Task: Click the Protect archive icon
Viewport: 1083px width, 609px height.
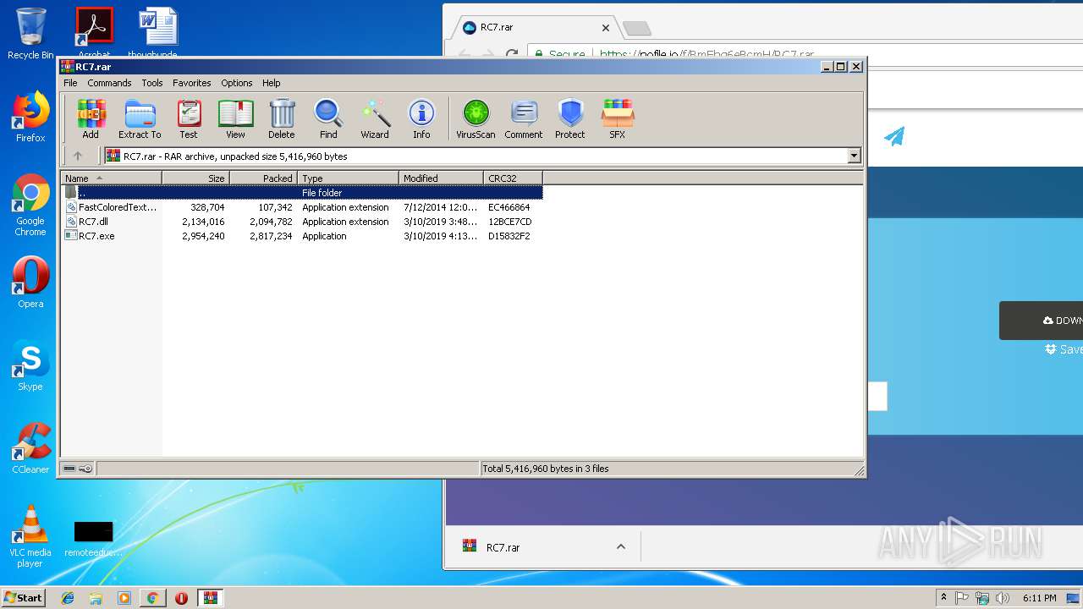Action: (570, 118)
